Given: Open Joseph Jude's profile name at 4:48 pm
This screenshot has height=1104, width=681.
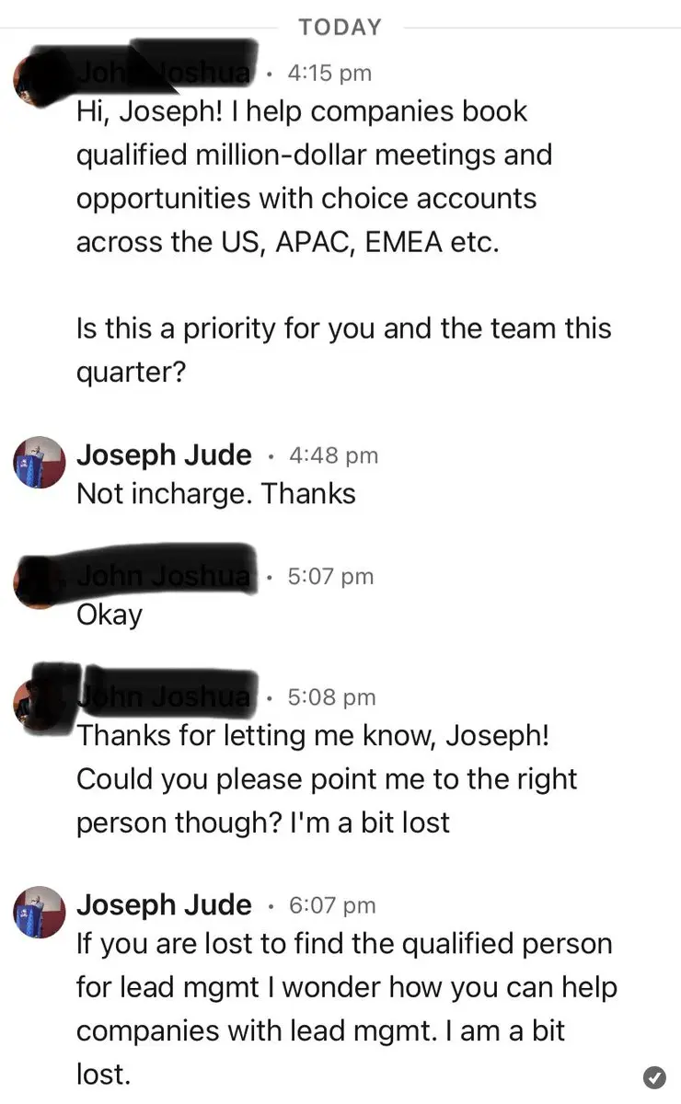Looking at the screenshot, I should (x=164, y=454).
